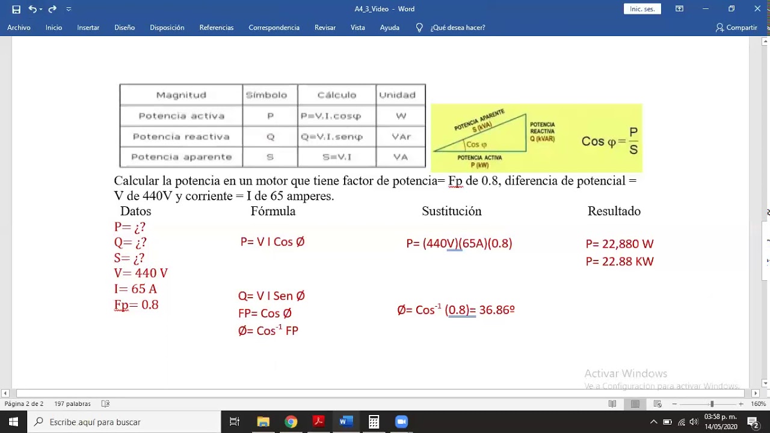Open Google Chrome from the taskbar
Image resolution: width=770 pixels, height=433 pixels.
(291, 422)
